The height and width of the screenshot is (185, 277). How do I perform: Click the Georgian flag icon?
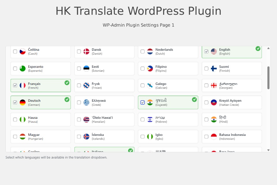point(214,86)
